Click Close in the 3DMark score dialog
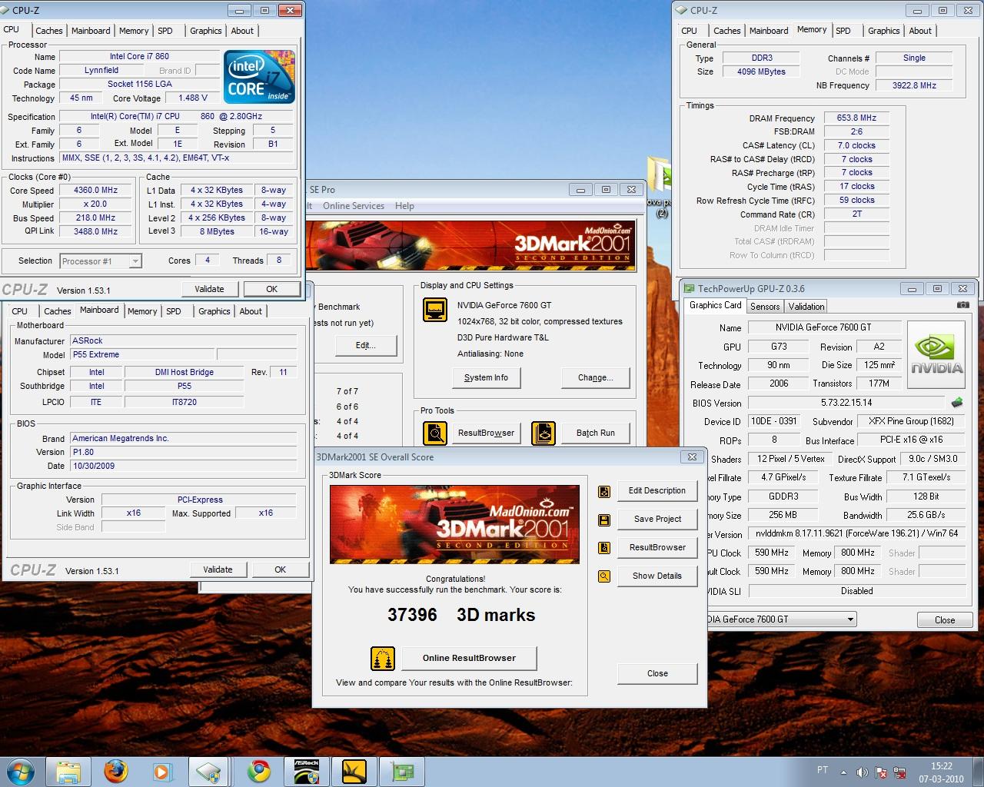 coord(657,673)
